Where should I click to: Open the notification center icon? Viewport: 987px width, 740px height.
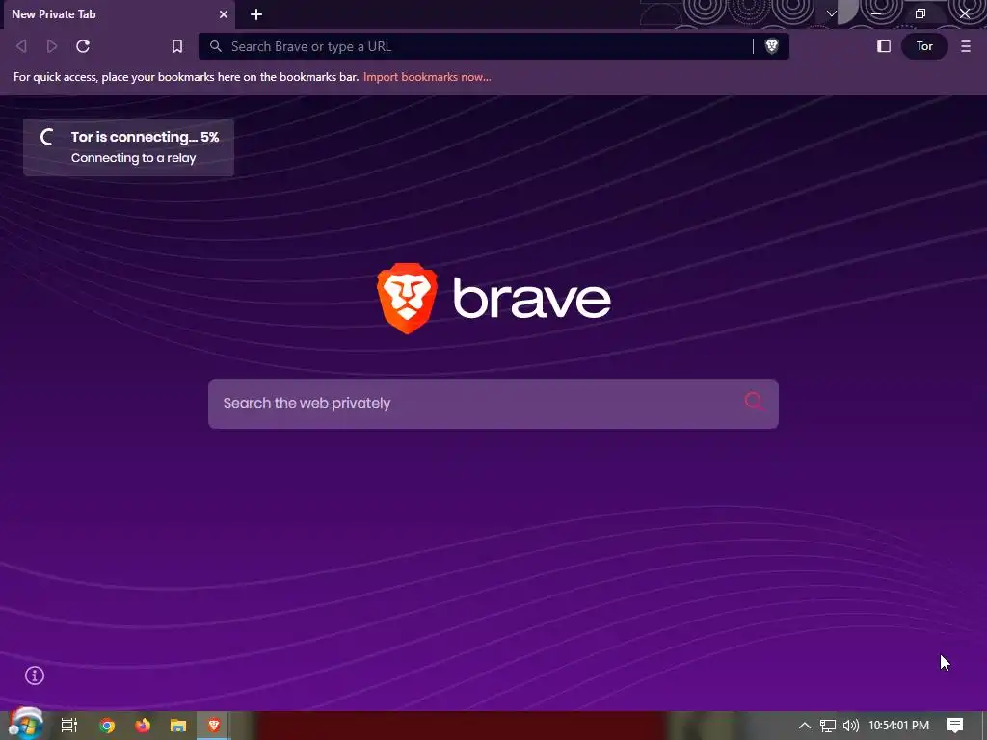(955, 726)
